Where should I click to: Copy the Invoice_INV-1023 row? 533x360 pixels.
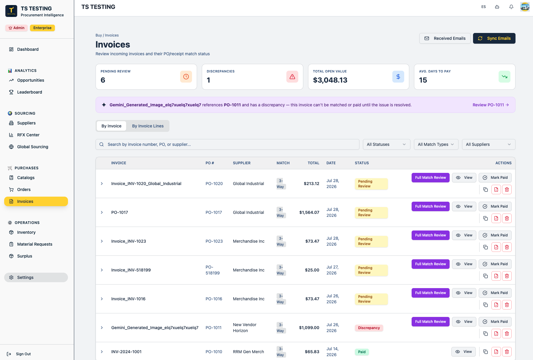point(486,247)
